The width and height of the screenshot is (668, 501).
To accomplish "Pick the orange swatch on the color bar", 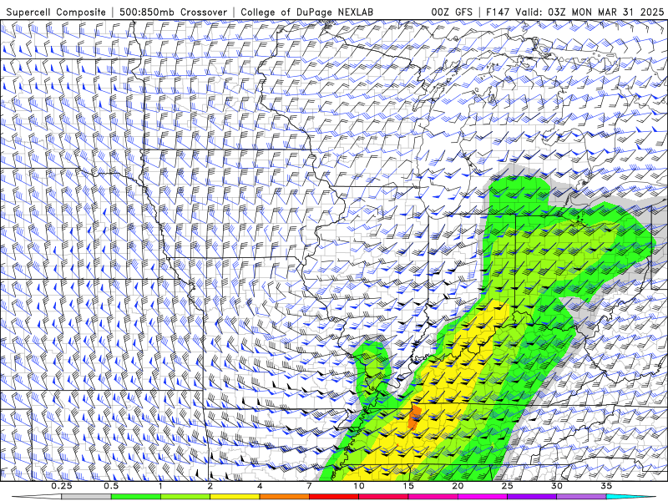I will [284, 497].
